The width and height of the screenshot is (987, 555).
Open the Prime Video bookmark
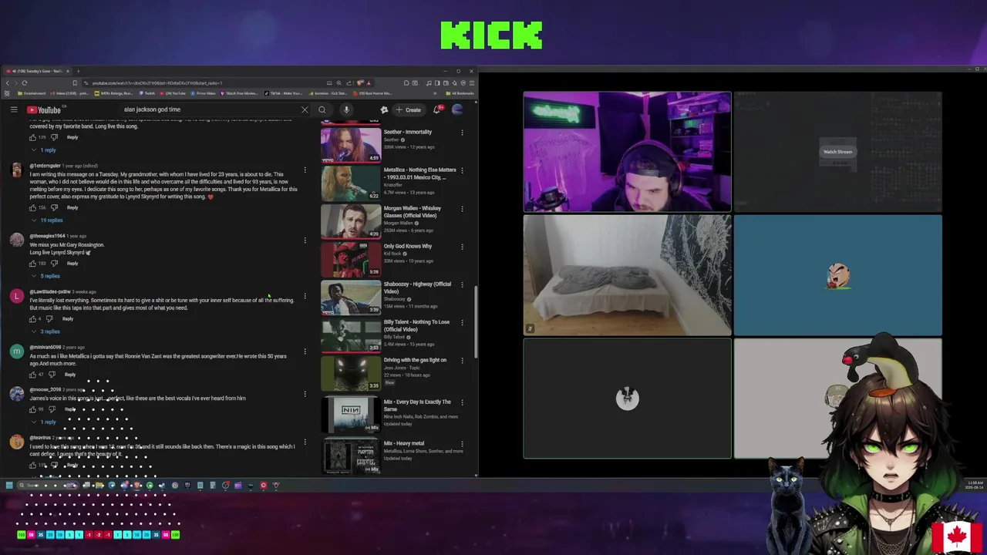204,93
